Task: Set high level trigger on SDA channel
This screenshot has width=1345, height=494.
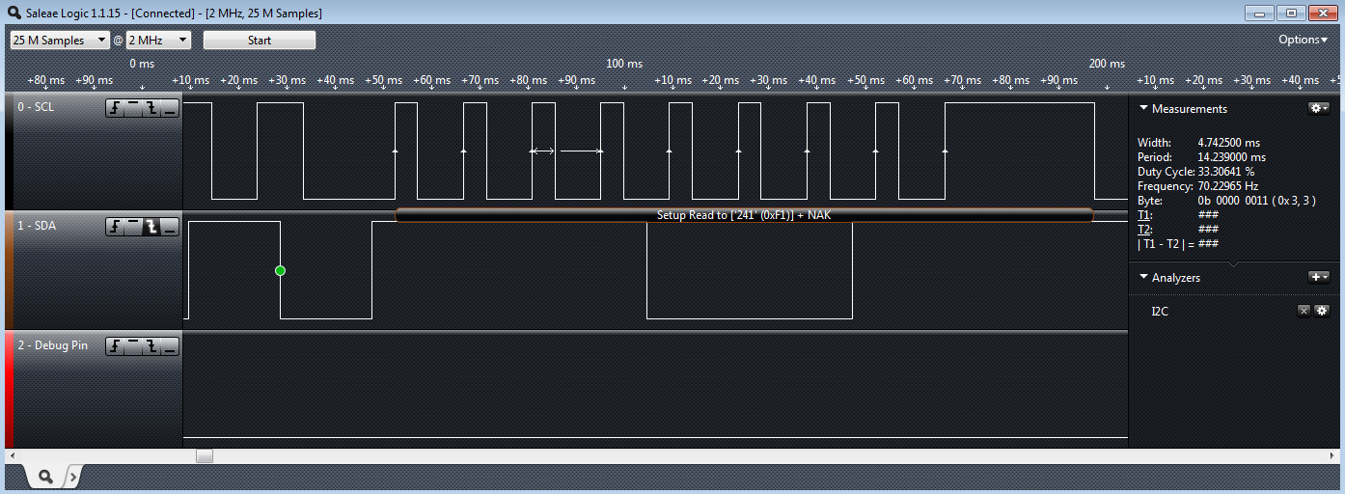Action: (x=133, y=227)
